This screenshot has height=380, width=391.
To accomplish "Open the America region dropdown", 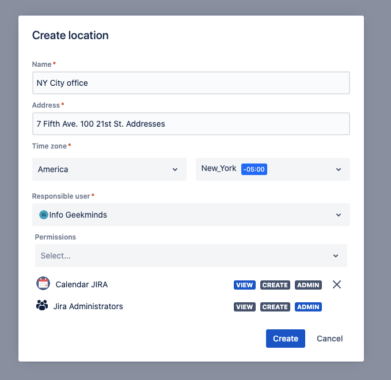I will [109, 169].
